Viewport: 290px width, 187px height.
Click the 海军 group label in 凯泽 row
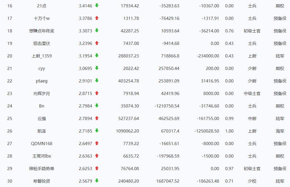(x=280, y=131)
